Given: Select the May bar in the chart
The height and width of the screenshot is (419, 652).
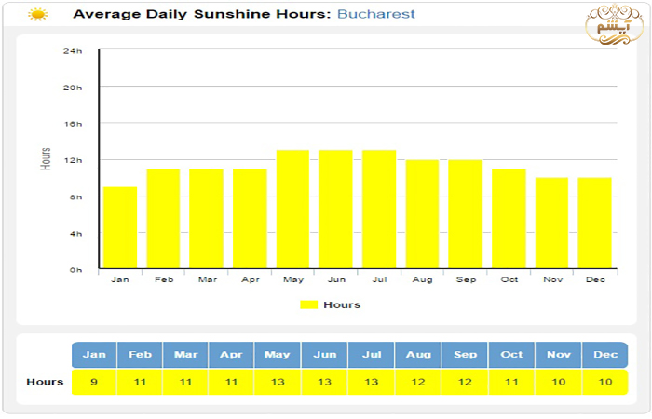Looking at the screenshot, I should click(x=292, y=209).
